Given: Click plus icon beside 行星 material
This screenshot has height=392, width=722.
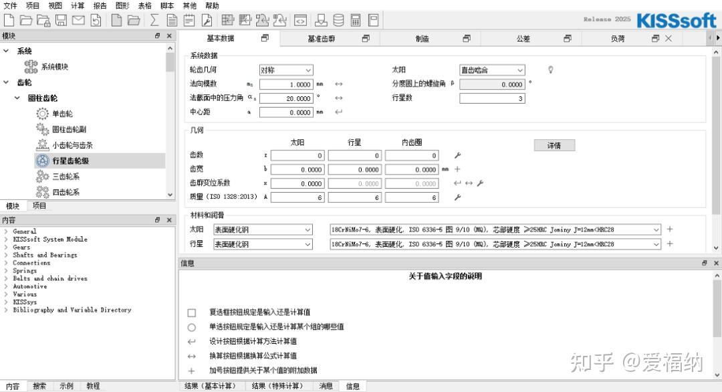Looking at the screenshot, I should [x=669, y=243].
